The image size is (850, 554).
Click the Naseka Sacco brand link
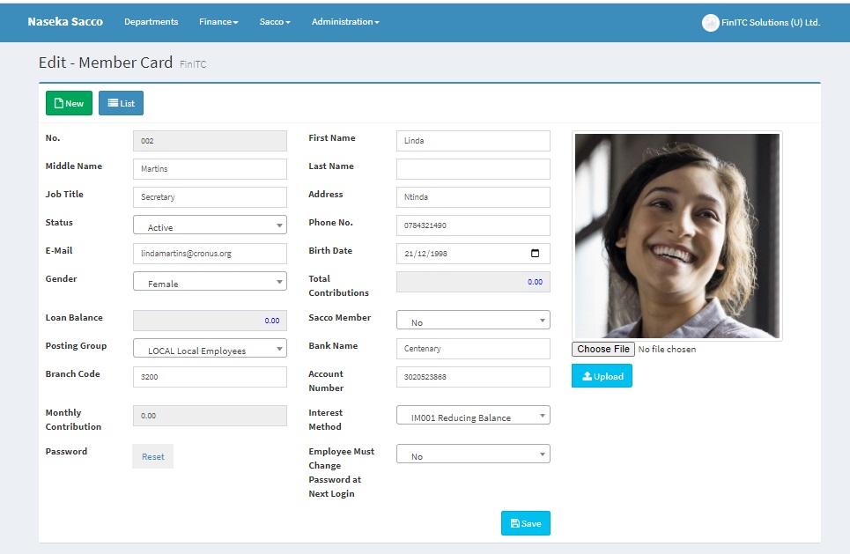coord(65,22)
